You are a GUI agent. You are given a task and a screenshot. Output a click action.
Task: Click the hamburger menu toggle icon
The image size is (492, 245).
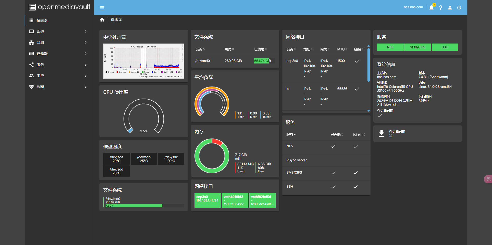(102, 8)
